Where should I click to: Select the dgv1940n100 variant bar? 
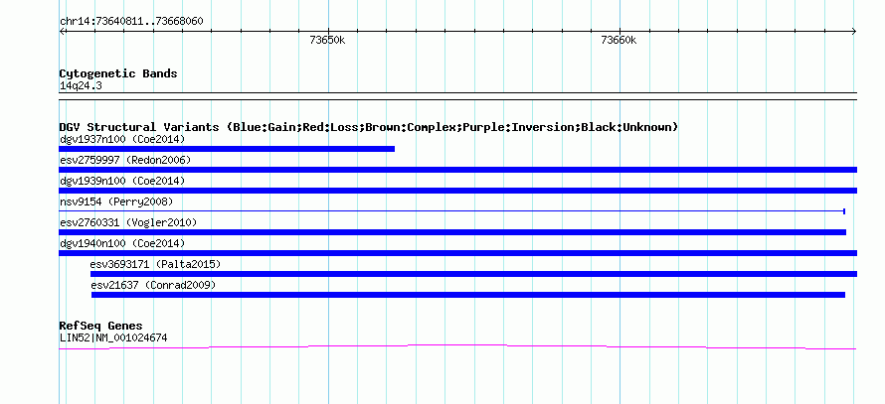click(458, 253)
